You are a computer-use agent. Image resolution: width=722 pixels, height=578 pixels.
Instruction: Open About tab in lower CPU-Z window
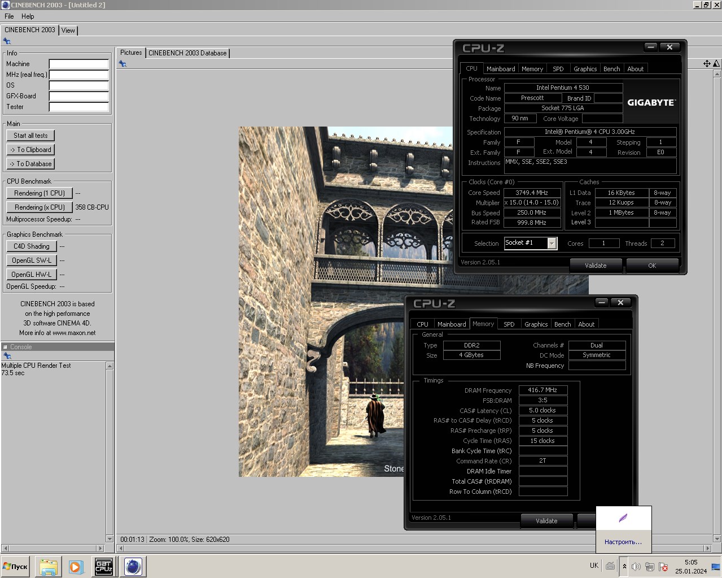[587, 324]
